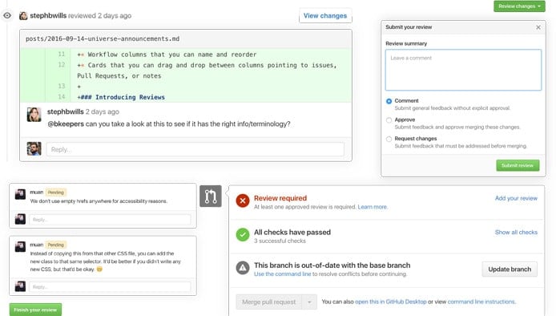The width and height of the screenshot is (556, 316).
Task: Focus reply field under accessibility comment
Action: tap(110, 220)
